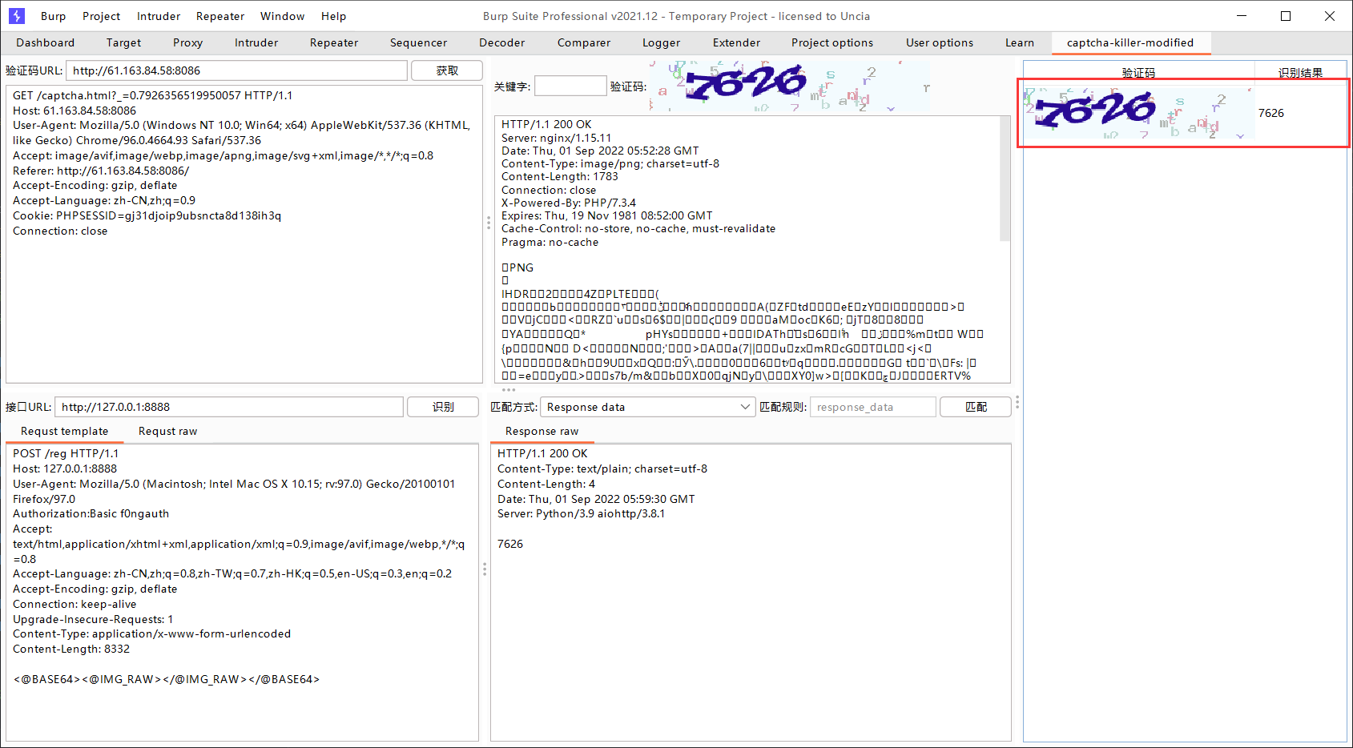Select the 7626 result cell in table
Image resolution: width=1353 pixels, height=748 pixels.
(1300, 113)
